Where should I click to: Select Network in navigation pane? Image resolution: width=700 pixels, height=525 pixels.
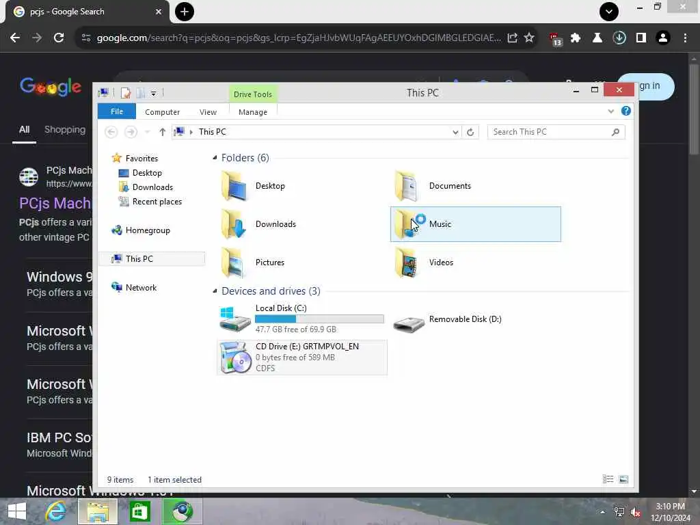pos(141,288)
